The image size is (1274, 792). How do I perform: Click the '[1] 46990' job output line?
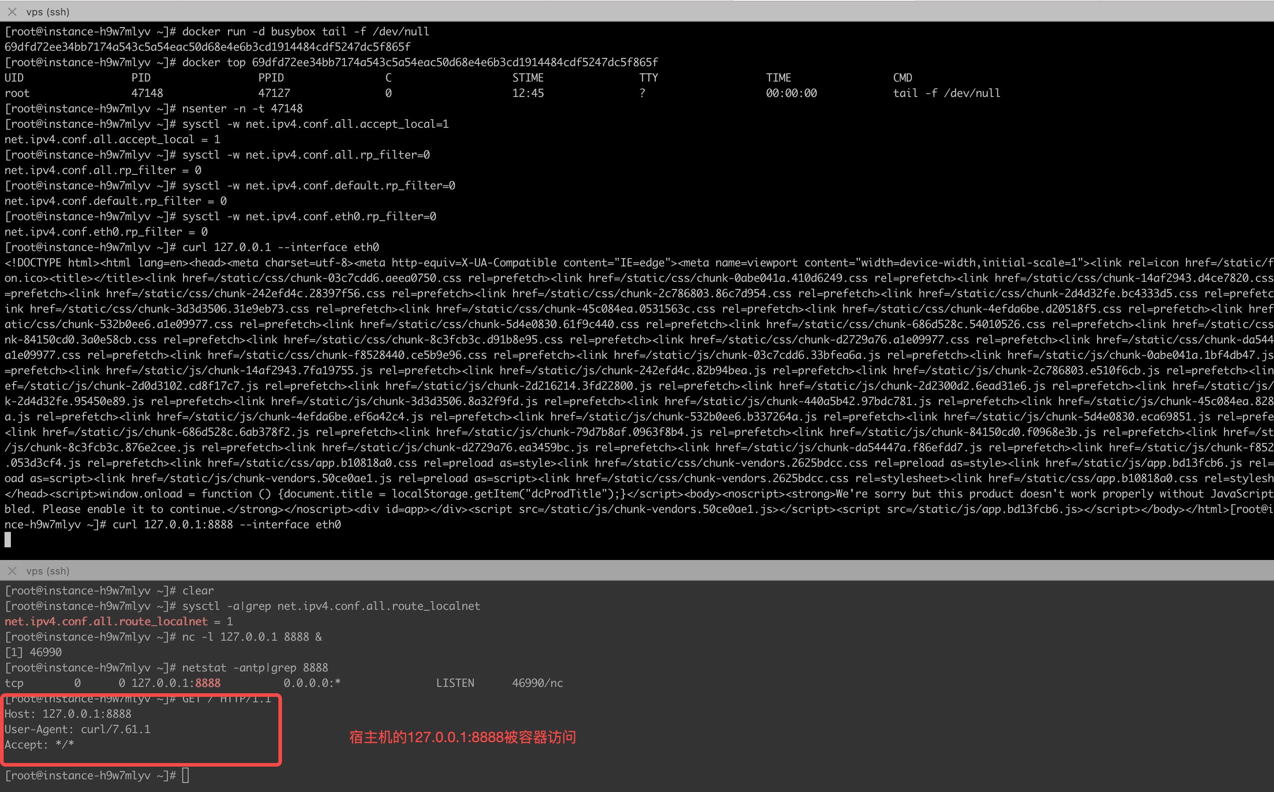33,652
